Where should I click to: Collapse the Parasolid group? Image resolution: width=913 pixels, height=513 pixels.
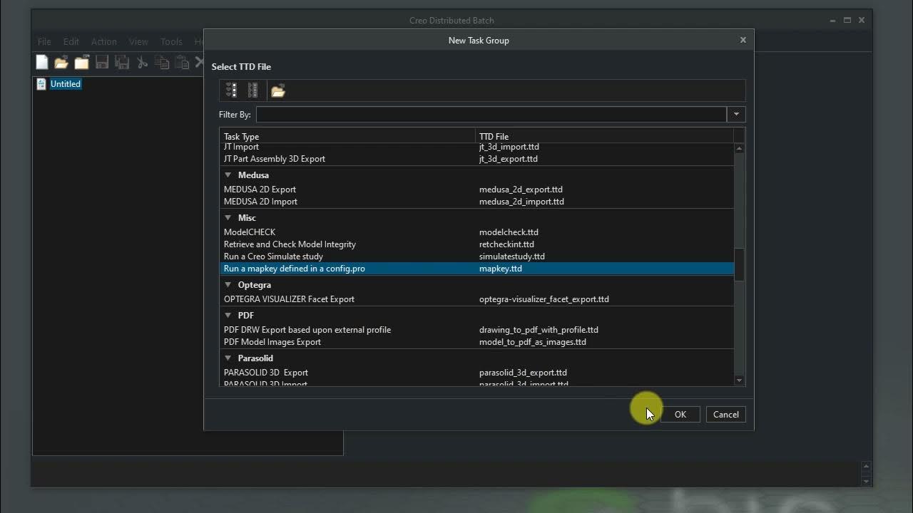[x=228, y=358]
